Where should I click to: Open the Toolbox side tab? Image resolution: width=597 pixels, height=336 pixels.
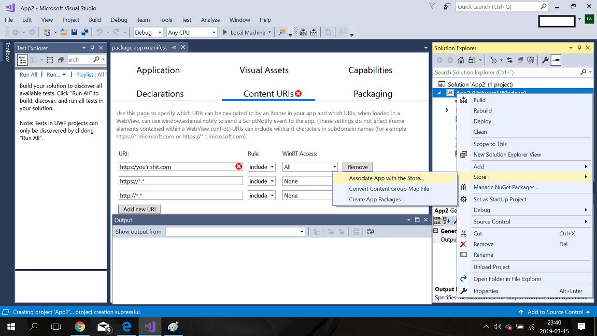(x=7, y=52)
